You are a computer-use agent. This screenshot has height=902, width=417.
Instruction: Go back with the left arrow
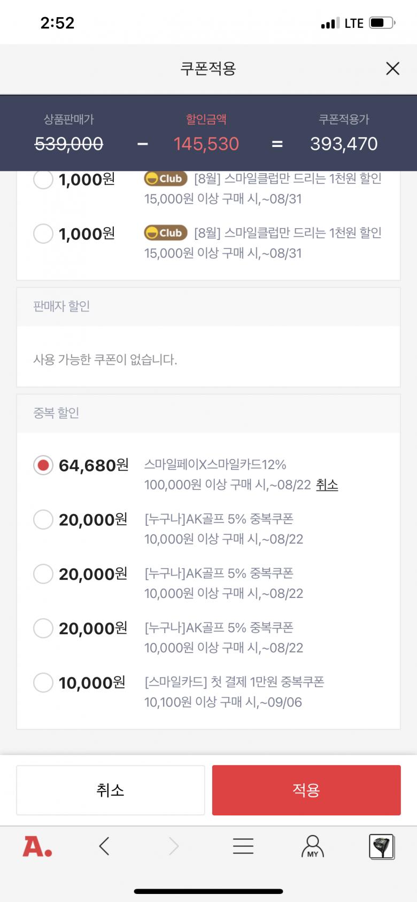tap(105, 846)
